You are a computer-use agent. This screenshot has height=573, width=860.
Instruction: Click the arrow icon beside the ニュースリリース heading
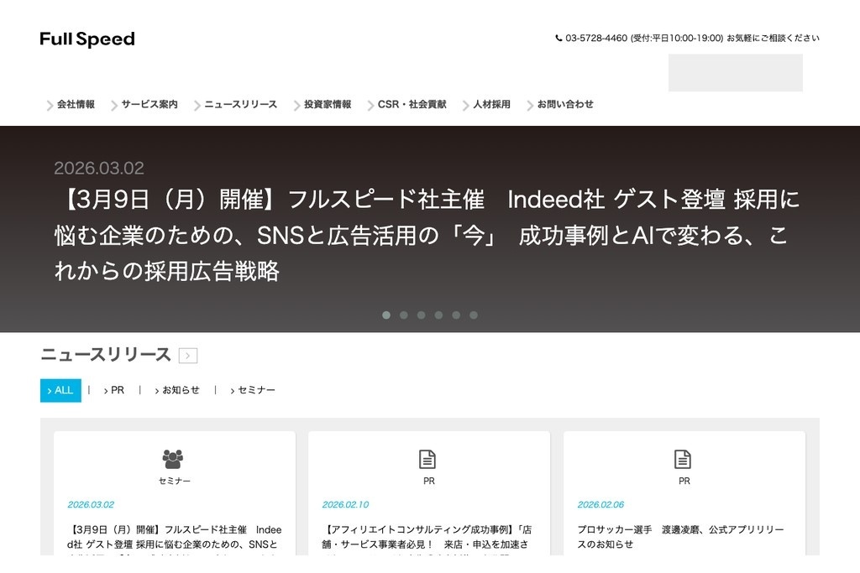click(188, 355)
